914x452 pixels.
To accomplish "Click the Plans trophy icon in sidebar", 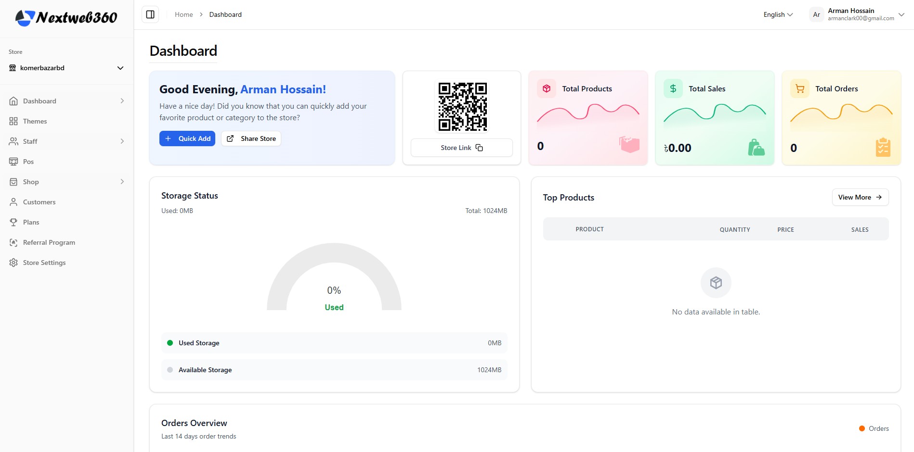I will coord(13,222).
